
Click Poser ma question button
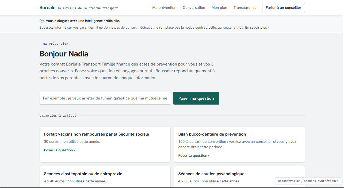(x=196, y=98)
